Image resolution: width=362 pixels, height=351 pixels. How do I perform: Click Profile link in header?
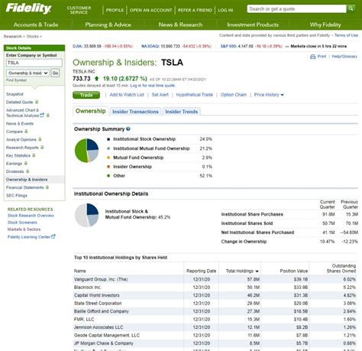click(115, 10)
